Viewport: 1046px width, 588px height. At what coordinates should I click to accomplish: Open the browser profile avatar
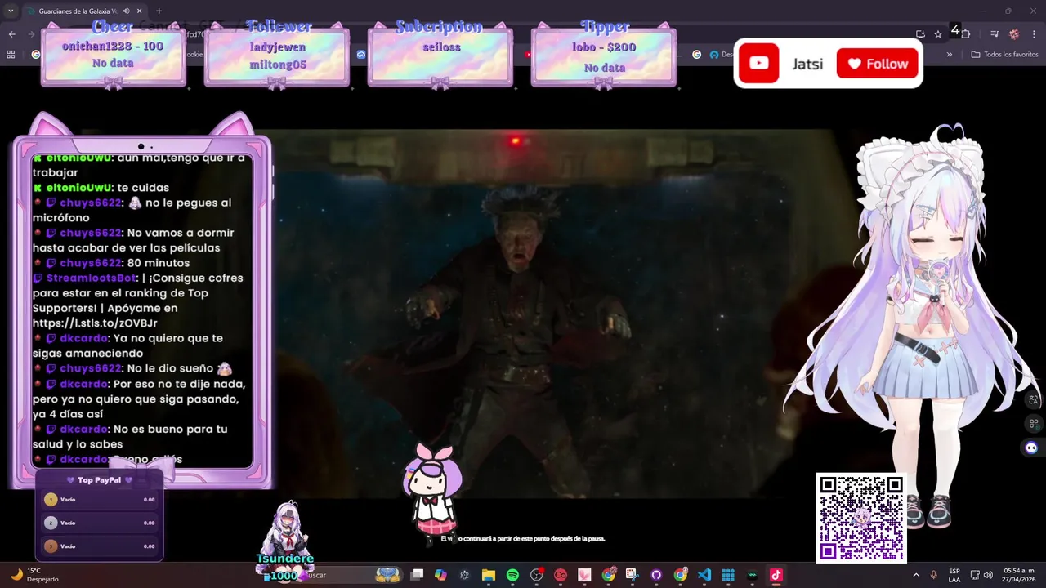pos(1014,33)
